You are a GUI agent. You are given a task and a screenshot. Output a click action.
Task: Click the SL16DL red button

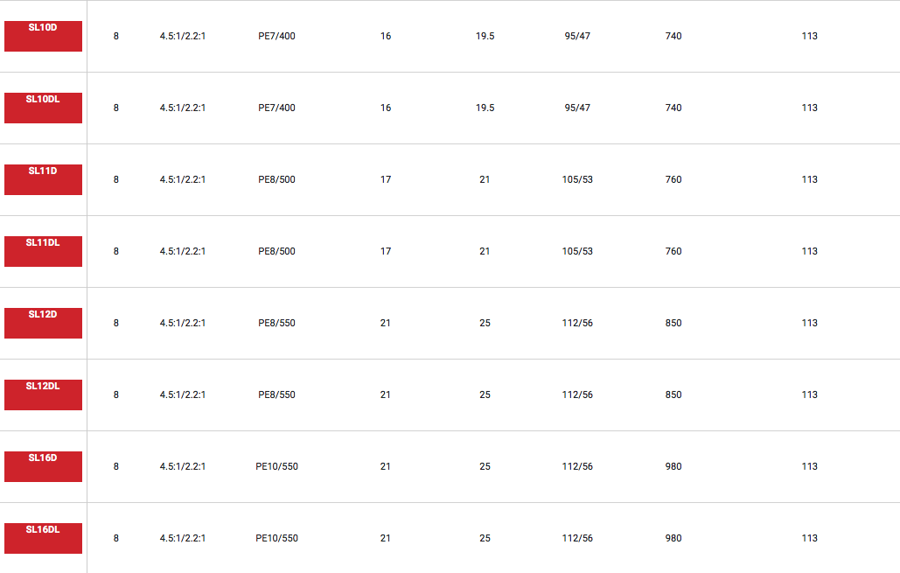[43, 538]
